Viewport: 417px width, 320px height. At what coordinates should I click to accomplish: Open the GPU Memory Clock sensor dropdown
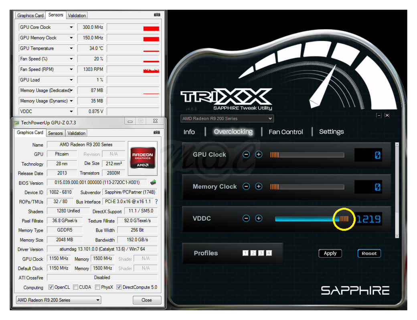tap(71, 38)
